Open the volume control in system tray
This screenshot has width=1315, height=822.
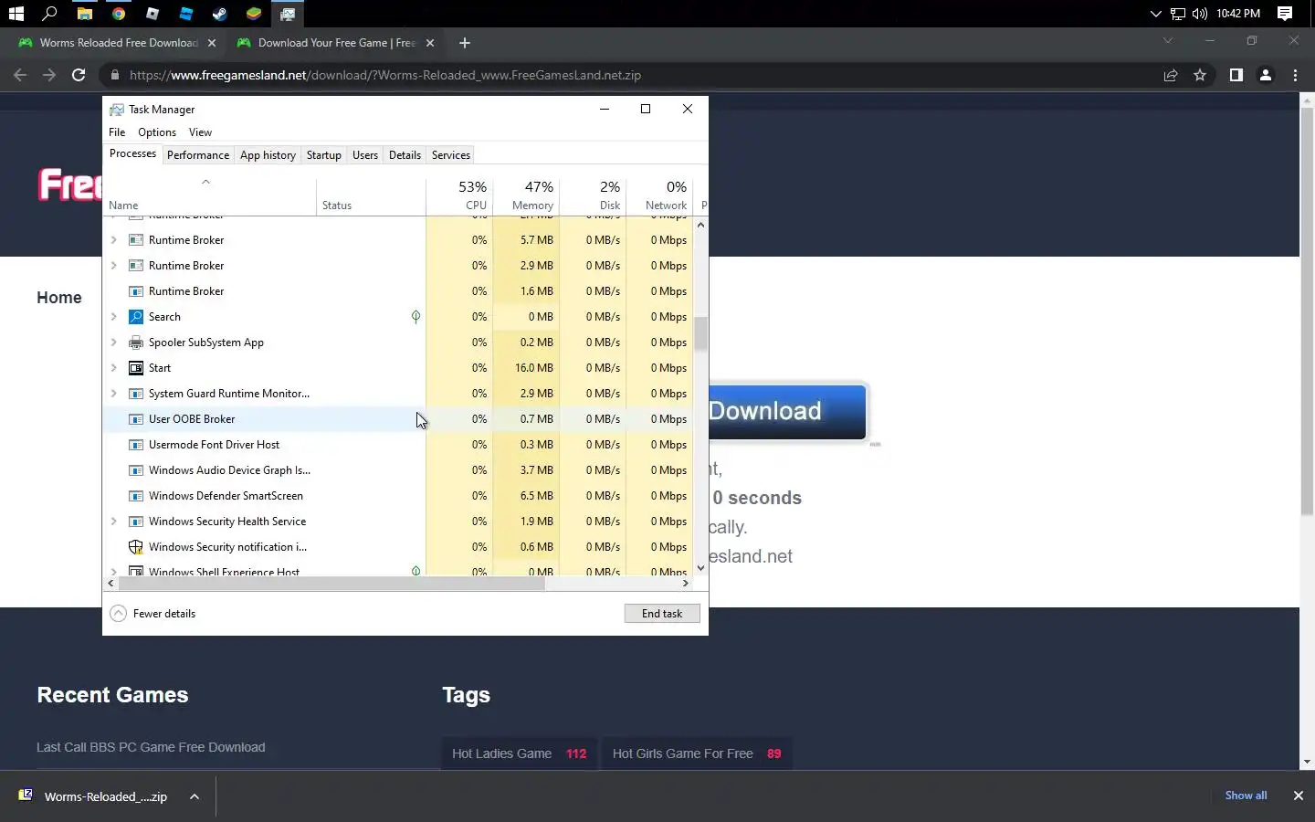(x=1199, y=14)
